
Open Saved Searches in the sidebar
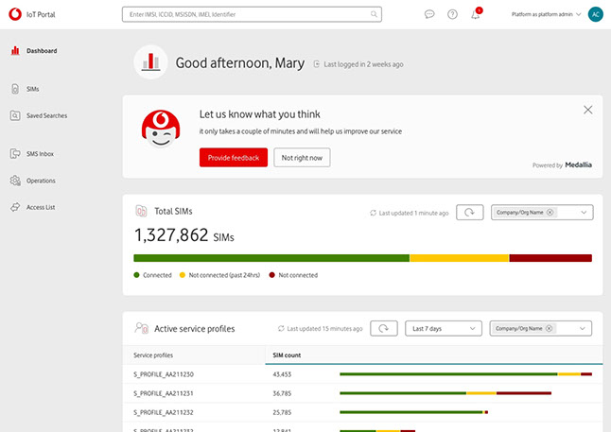pos(45,116)
